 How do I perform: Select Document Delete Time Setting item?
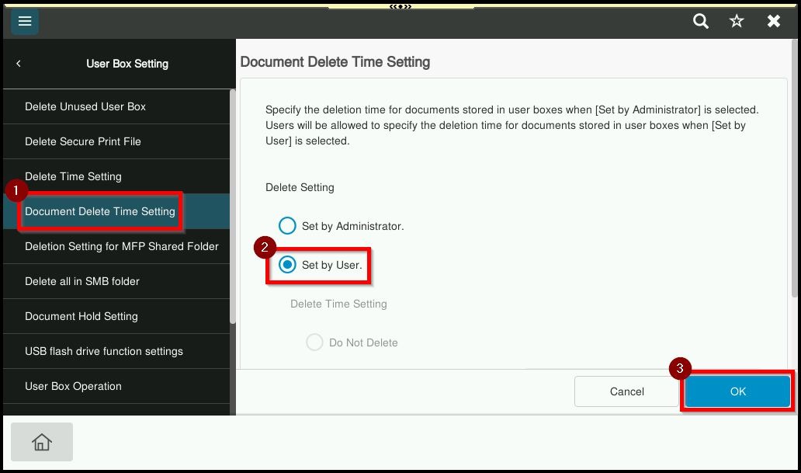[x=100, y=211]
